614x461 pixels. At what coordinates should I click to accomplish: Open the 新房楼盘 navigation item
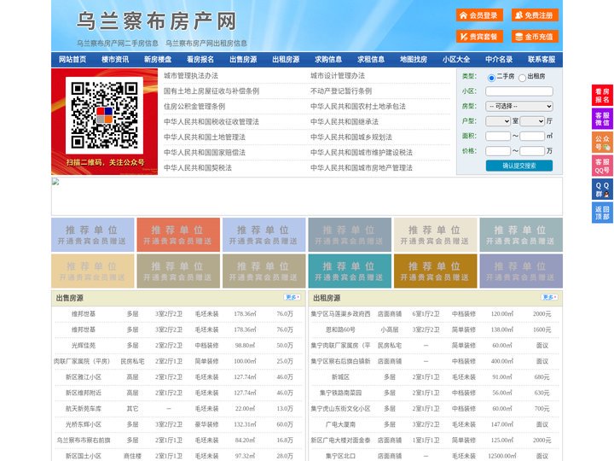point(158,60)
